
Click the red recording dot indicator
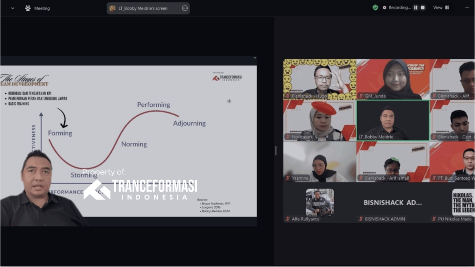[385, 7]
